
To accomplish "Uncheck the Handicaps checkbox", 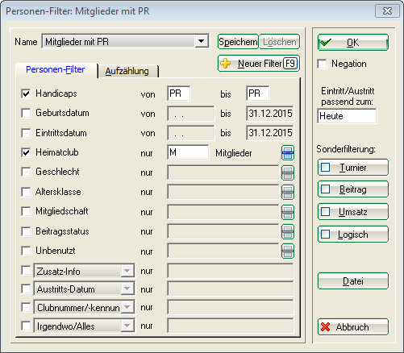I will coord(26,93).
